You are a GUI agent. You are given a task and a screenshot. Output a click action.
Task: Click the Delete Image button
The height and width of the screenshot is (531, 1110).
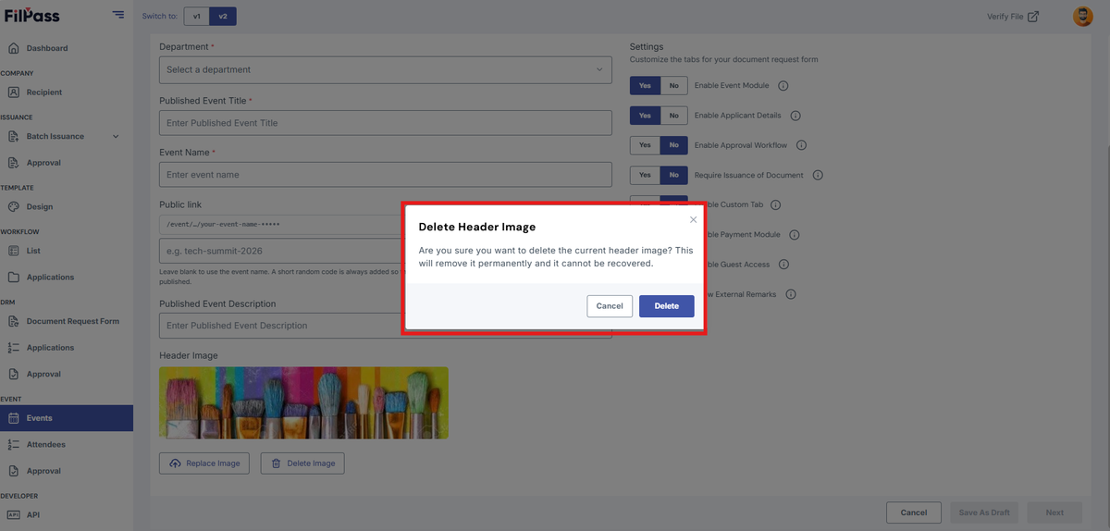click(302, 463)
